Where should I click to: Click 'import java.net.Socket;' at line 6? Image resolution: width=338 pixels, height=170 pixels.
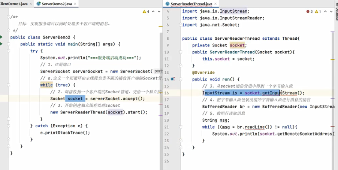pyautogui.click(x=211, y=25)
